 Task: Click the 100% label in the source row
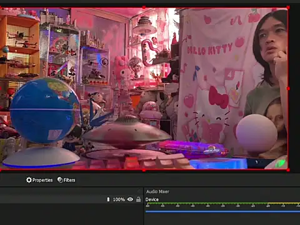[x=119, y=199]
